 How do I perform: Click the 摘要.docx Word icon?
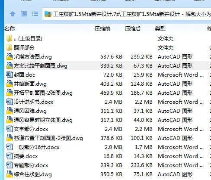10,156
